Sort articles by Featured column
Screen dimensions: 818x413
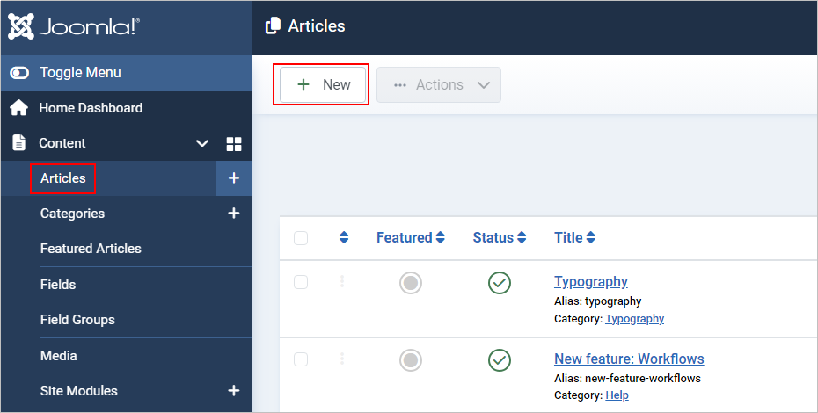(411, 238)
